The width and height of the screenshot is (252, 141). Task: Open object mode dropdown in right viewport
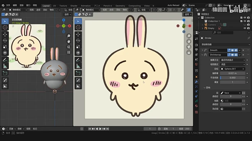click(x=91, y=10)
